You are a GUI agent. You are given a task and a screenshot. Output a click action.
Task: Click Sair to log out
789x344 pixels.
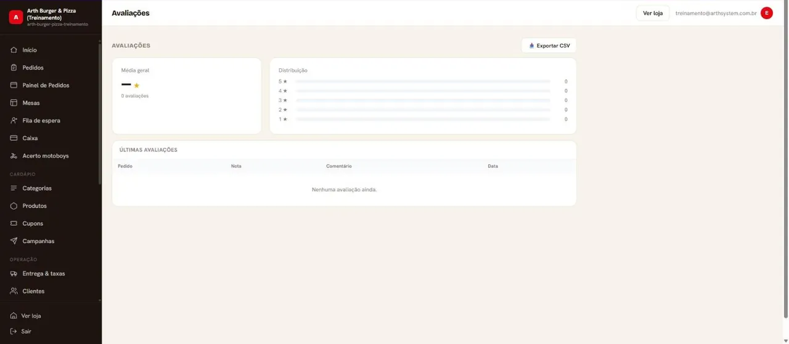26,331
